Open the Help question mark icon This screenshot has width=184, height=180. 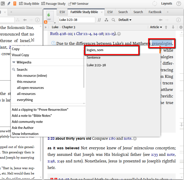pyautogui.click(x=179, y=4)
